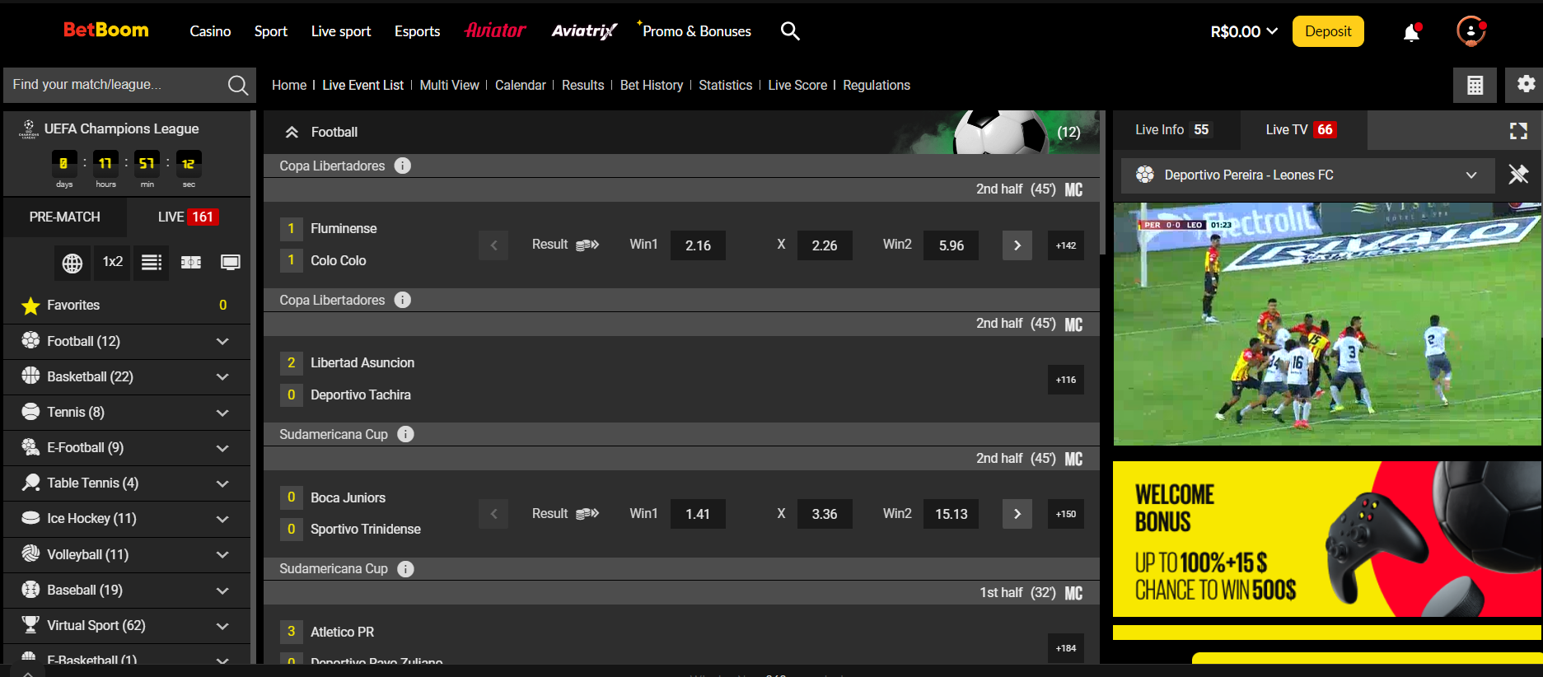Expand Virtual Sport (62) in sidebar
Screen dimensions: 1543x677
pos(127,625)
